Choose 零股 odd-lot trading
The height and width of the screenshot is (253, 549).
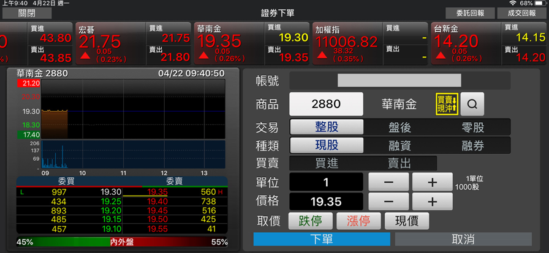click(x=473, y=127)
